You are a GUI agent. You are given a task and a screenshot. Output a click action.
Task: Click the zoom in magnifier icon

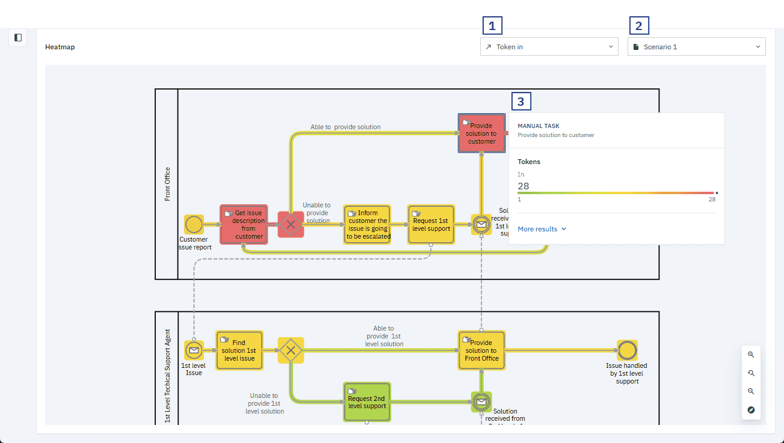(x=751, y=355)
